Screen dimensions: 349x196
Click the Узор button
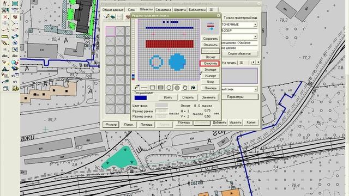point(210,82)
